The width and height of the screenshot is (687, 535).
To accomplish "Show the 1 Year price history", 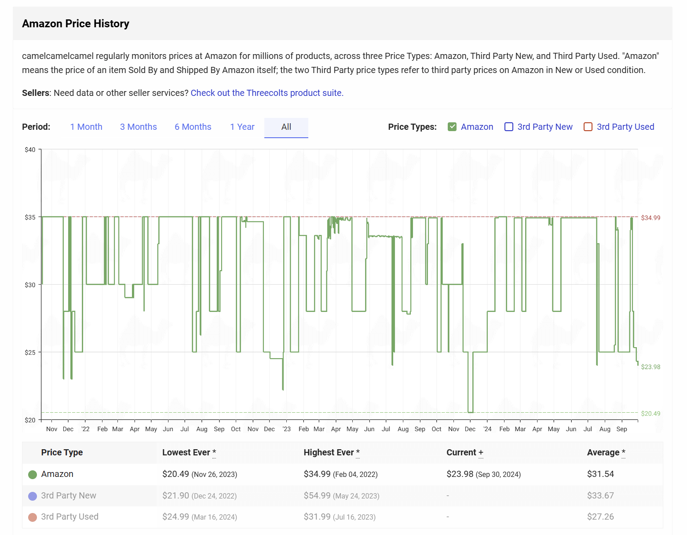I will click(x=242, y=127).
